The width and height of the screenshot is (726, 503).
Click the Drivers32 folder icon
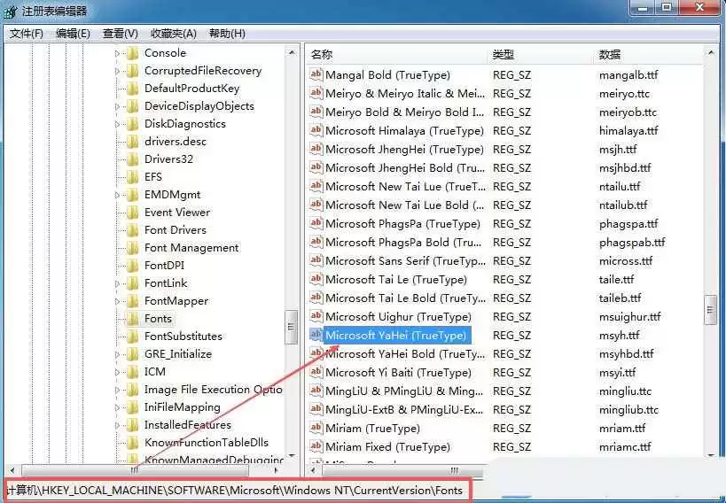132,159
